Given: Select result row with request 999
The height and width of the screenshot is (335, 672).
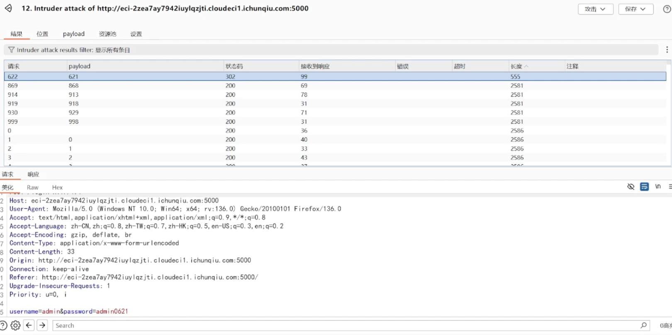Looking at the screenshot, I should (x=335, y=122).
